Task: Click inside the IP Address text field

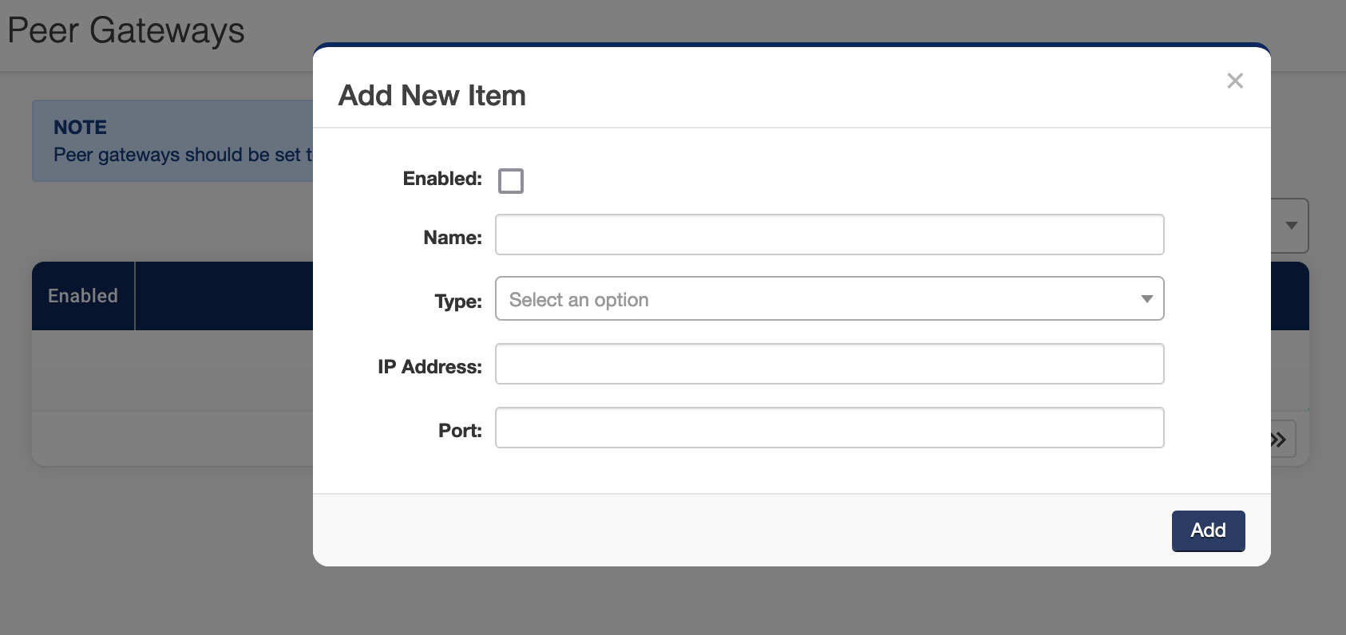Action: pyautogui.click(x=829, y=364)
